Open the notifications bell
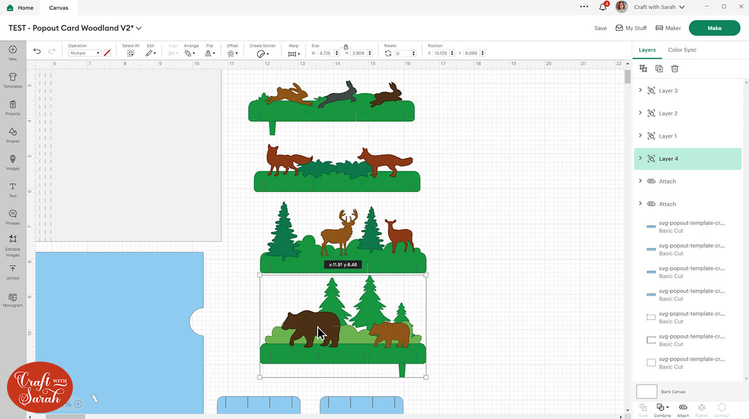This screenshot has height=419, width=749. tap(603, 7)
